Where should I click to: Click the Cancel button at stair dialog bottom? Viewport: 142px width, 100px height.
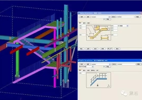[x=117, y=49]
